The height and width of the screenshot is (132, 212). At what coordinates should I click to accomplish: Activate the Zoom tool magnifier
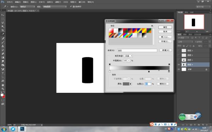coord(3,89)
